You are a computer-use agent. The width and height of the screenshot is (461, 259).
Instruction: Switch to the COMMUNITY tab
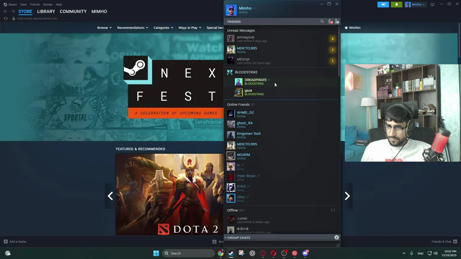(x=73, y=12)
